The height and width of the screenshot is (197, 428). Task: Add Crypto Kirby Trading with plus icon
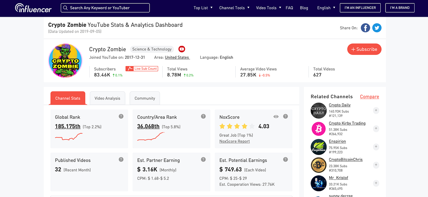pyautogui.click(x=376, y=128)
